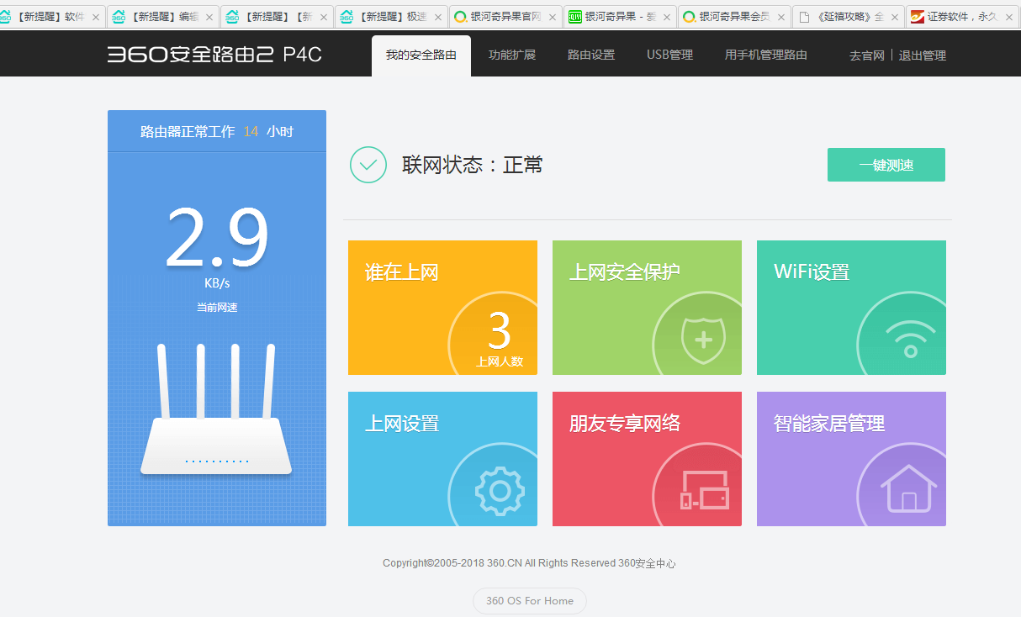1021x617 pixels.
Task: Click the devices icon on 朋友专享网络
Action: click(705, 490)
